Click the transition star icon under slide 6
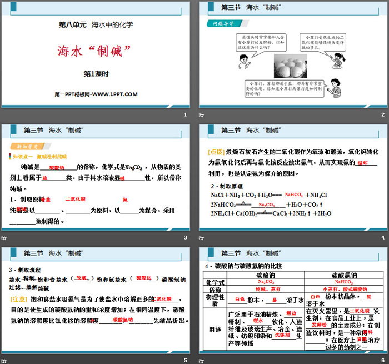Image resolution: width=389 pixels, height=364 pixels. 202,360
